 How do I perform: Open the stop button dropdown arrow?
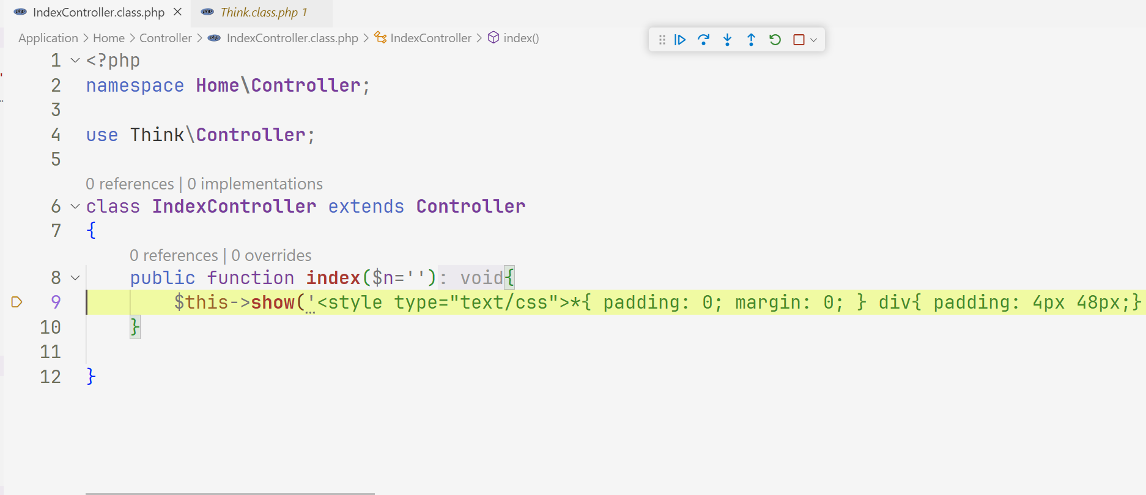pos(814,40)
